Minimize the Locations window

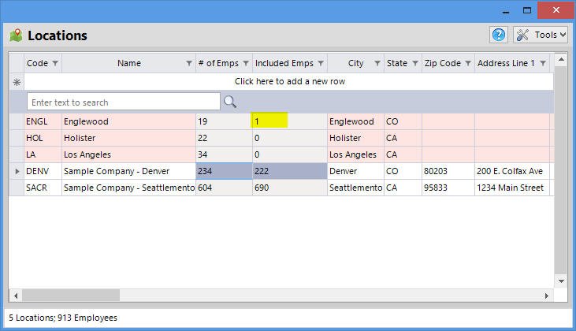point(506,11)
